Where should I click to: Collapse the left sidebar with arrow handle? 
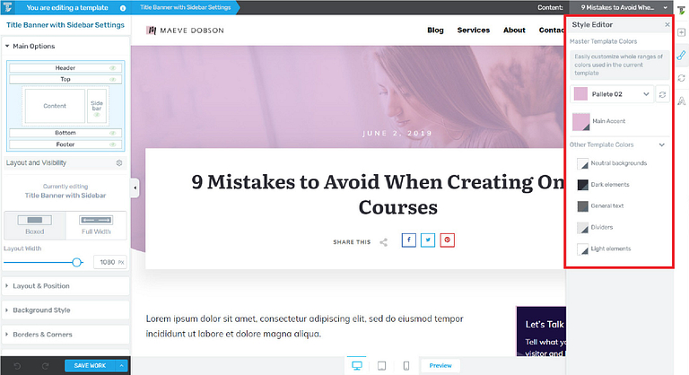(135, 188)
